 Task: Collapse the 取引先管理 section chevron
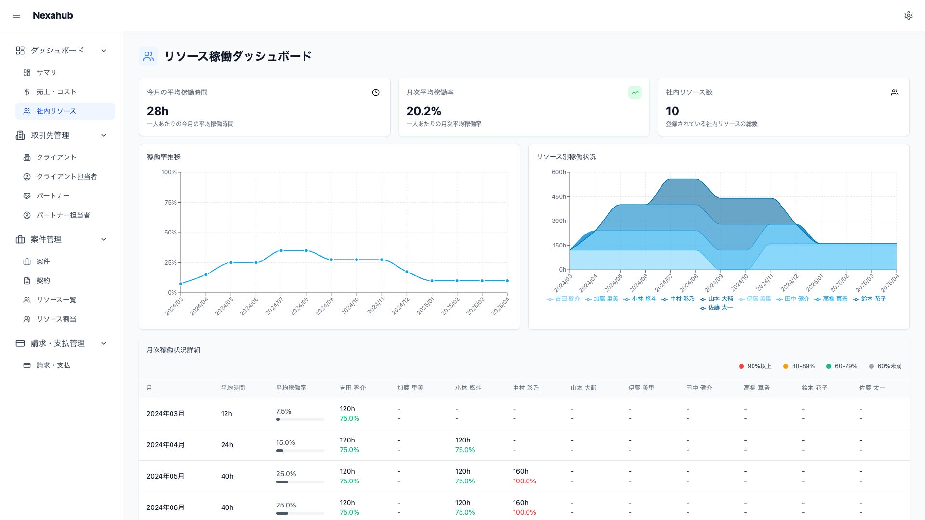[104, 135]
